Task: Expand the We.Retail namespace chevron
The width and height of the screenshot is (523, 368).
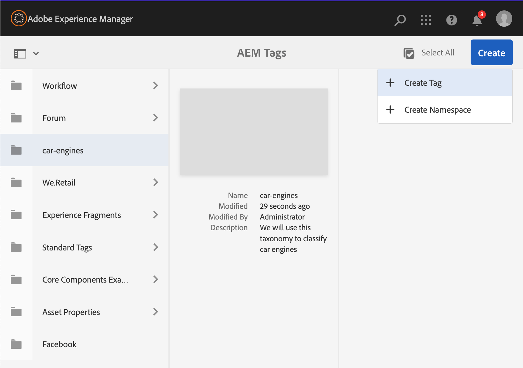Action: [x=156, y=182]
